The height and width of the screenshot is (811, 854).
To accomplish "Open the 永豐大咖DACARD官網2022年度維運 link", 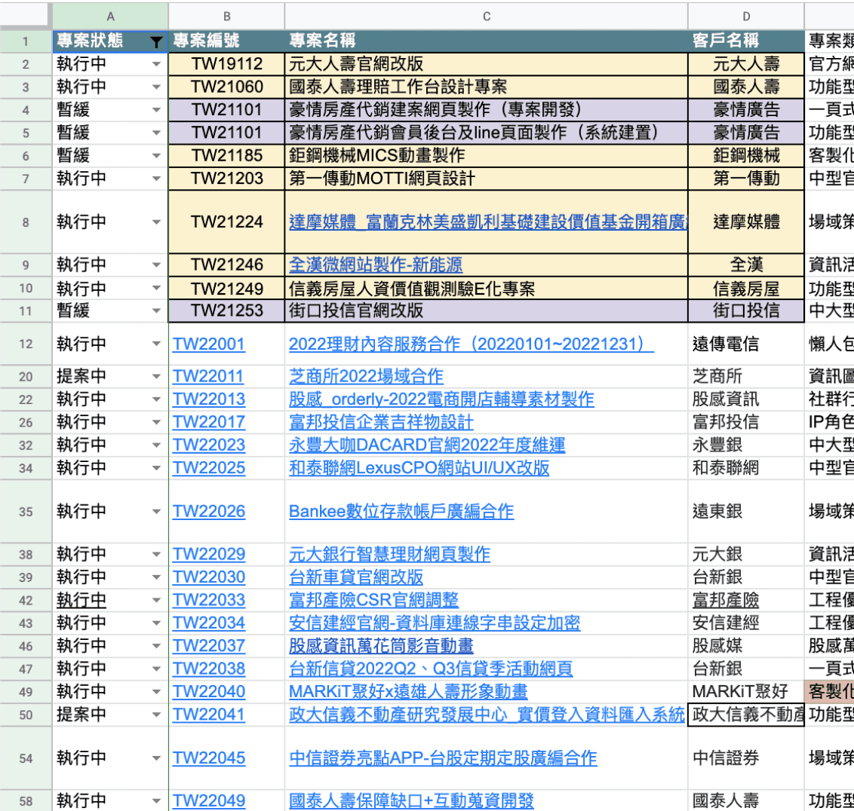I will (427, 445).
